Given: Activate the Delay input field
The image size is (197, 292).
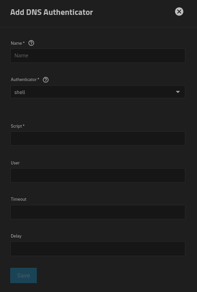Looking at the screenshot, I should 98,249.
